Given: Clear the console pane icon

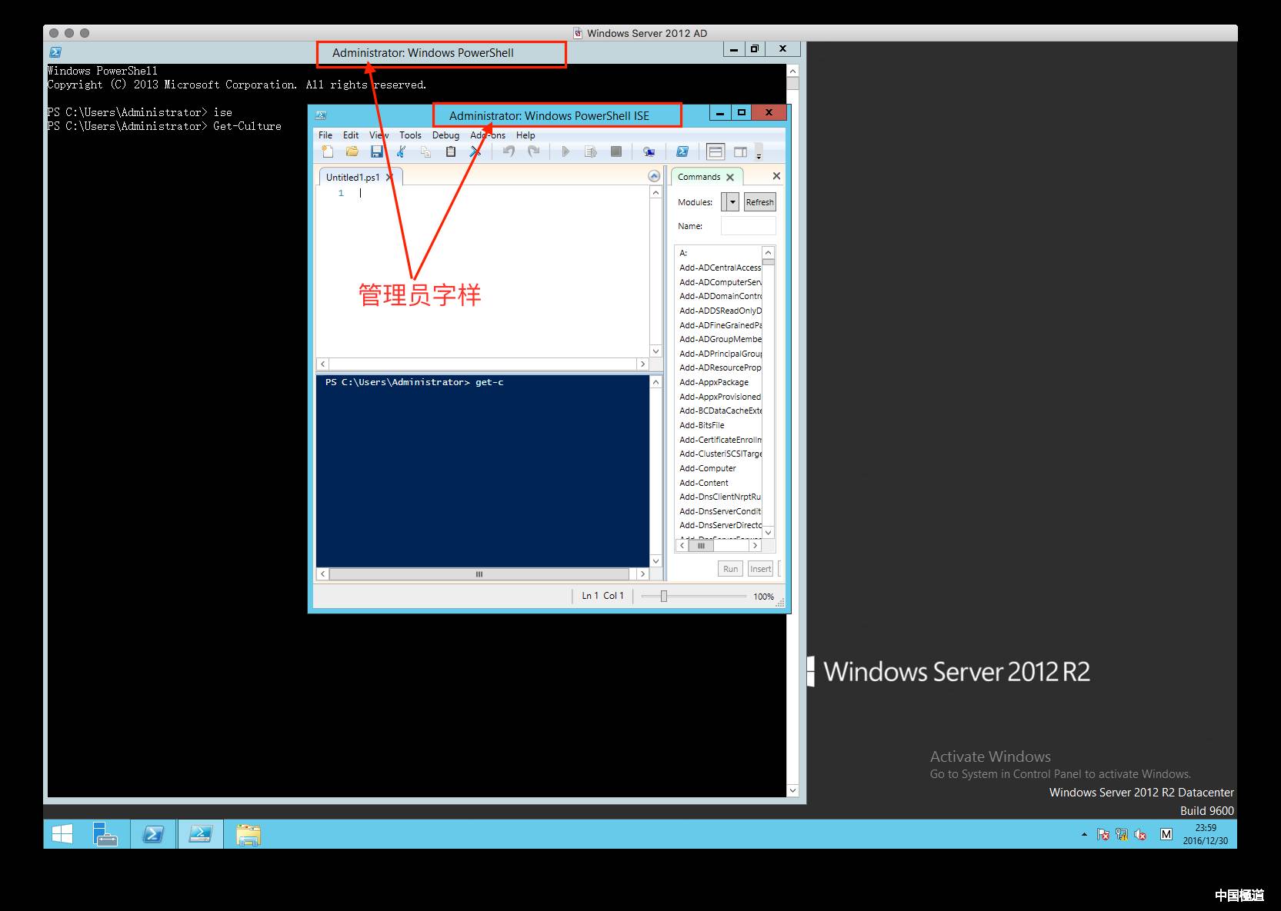Looking at the screenshot, I should (x=475, y=151).
